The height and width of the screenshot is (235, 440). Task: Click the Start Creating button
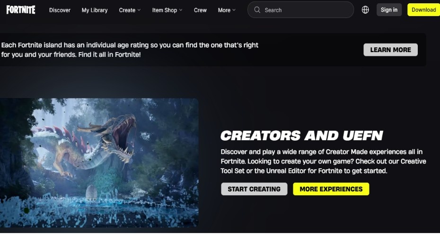tap(254, 189)
